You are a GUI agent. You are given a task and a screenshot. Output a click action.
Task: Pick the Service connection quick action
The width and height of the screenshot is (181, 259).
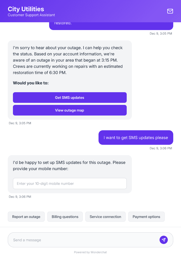coord(105,217)
